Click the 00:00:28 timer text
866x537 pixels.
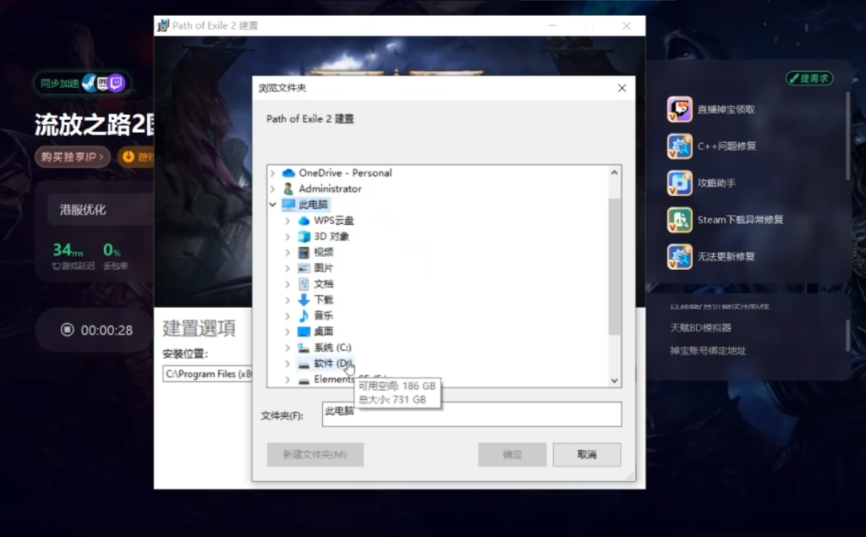107,331
